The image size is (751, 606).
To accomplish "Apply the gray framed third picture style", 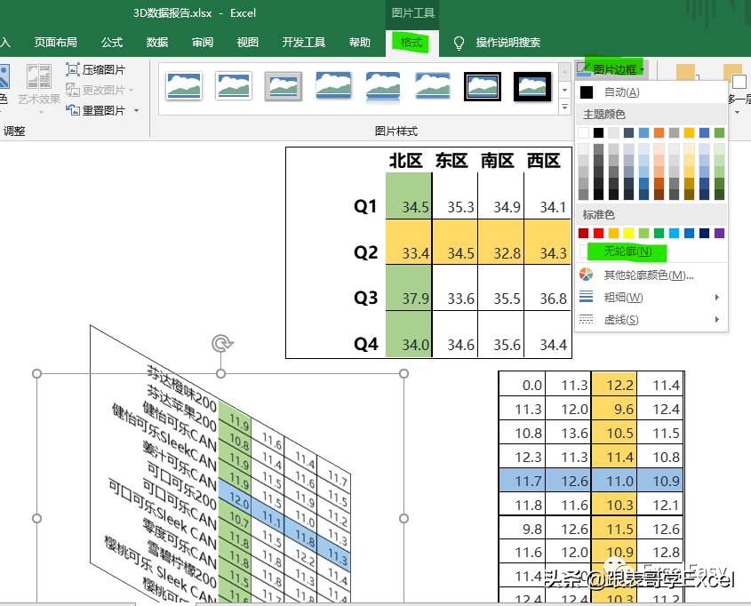I will pos(283,87).
